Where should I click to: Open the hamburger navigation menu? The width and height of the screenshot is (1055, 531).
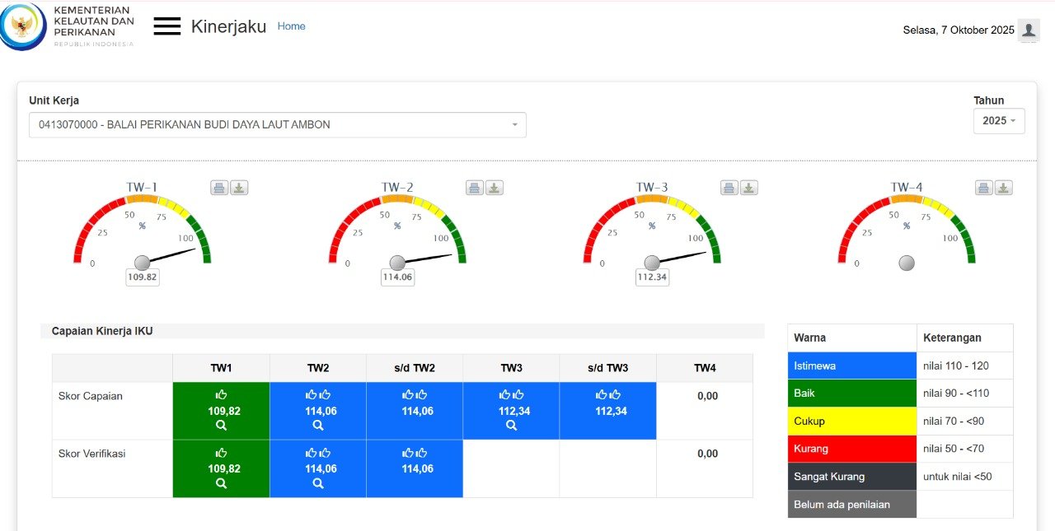click(166, 26)
